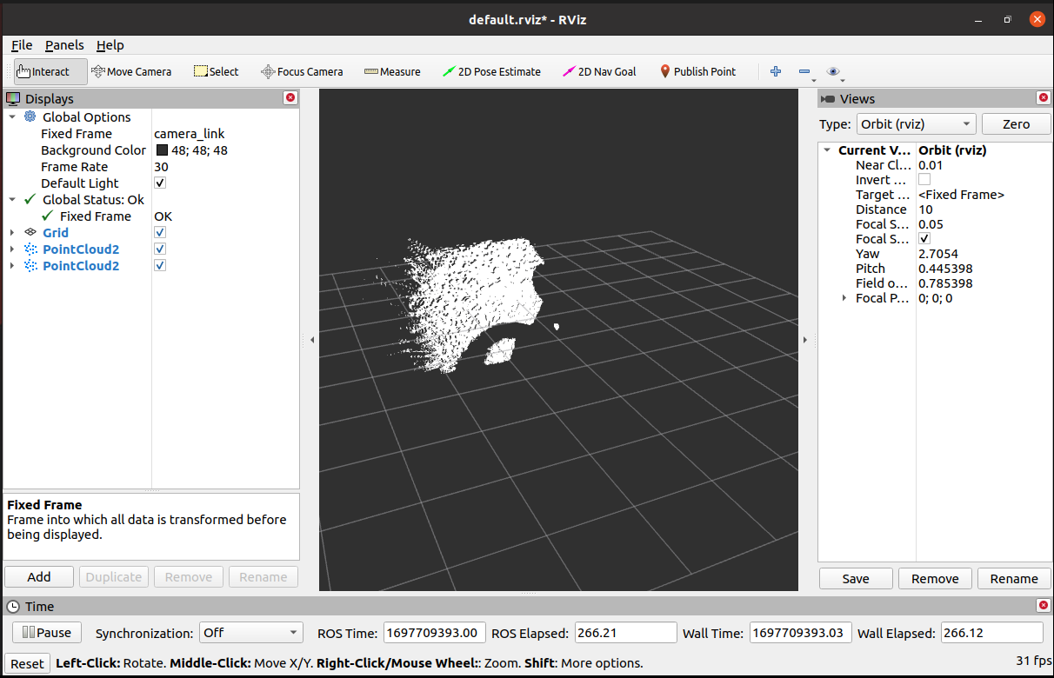
Task: Click the Fixed Frame status checkmark icon
Action: point(48,216)
